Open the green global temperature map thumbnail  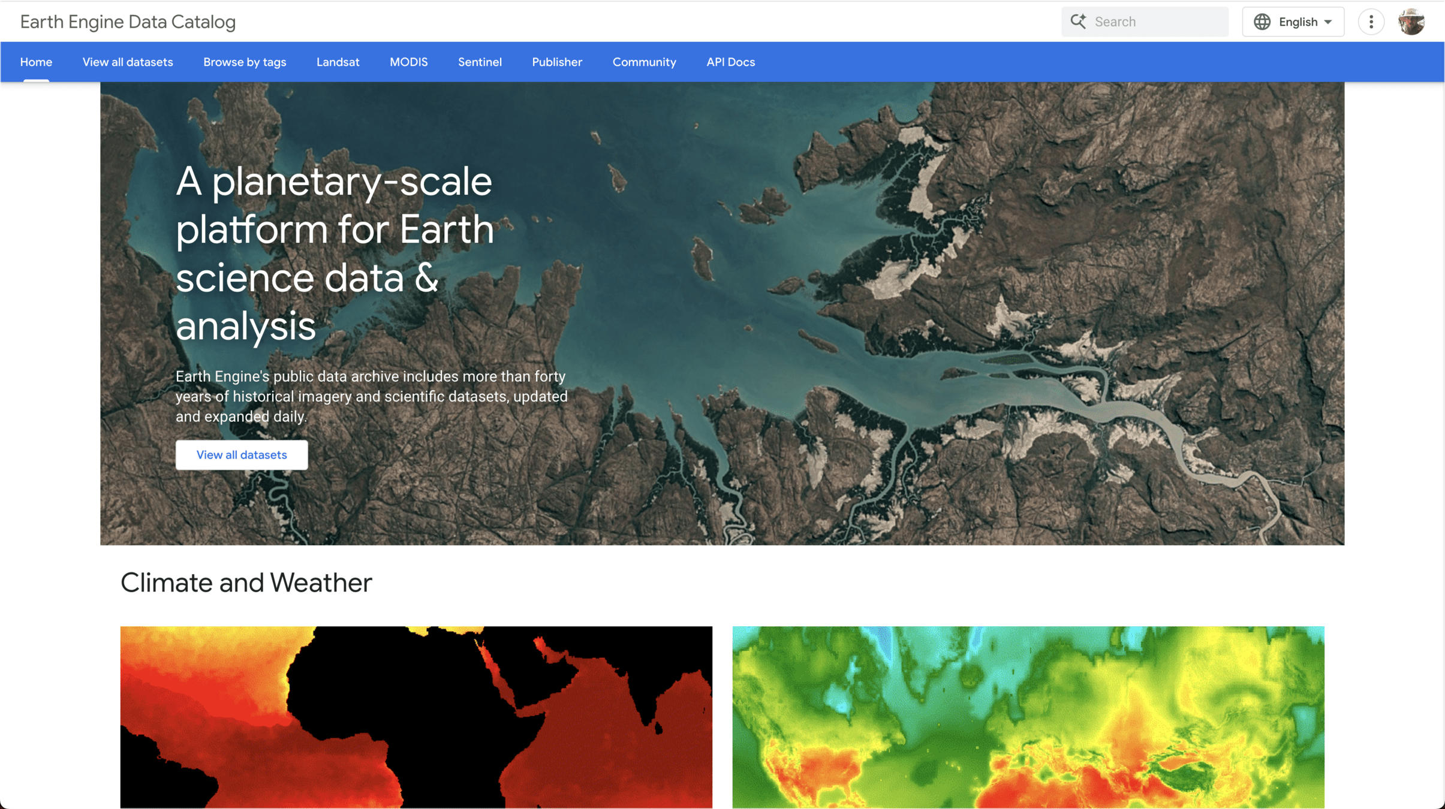pos(1028,717)
